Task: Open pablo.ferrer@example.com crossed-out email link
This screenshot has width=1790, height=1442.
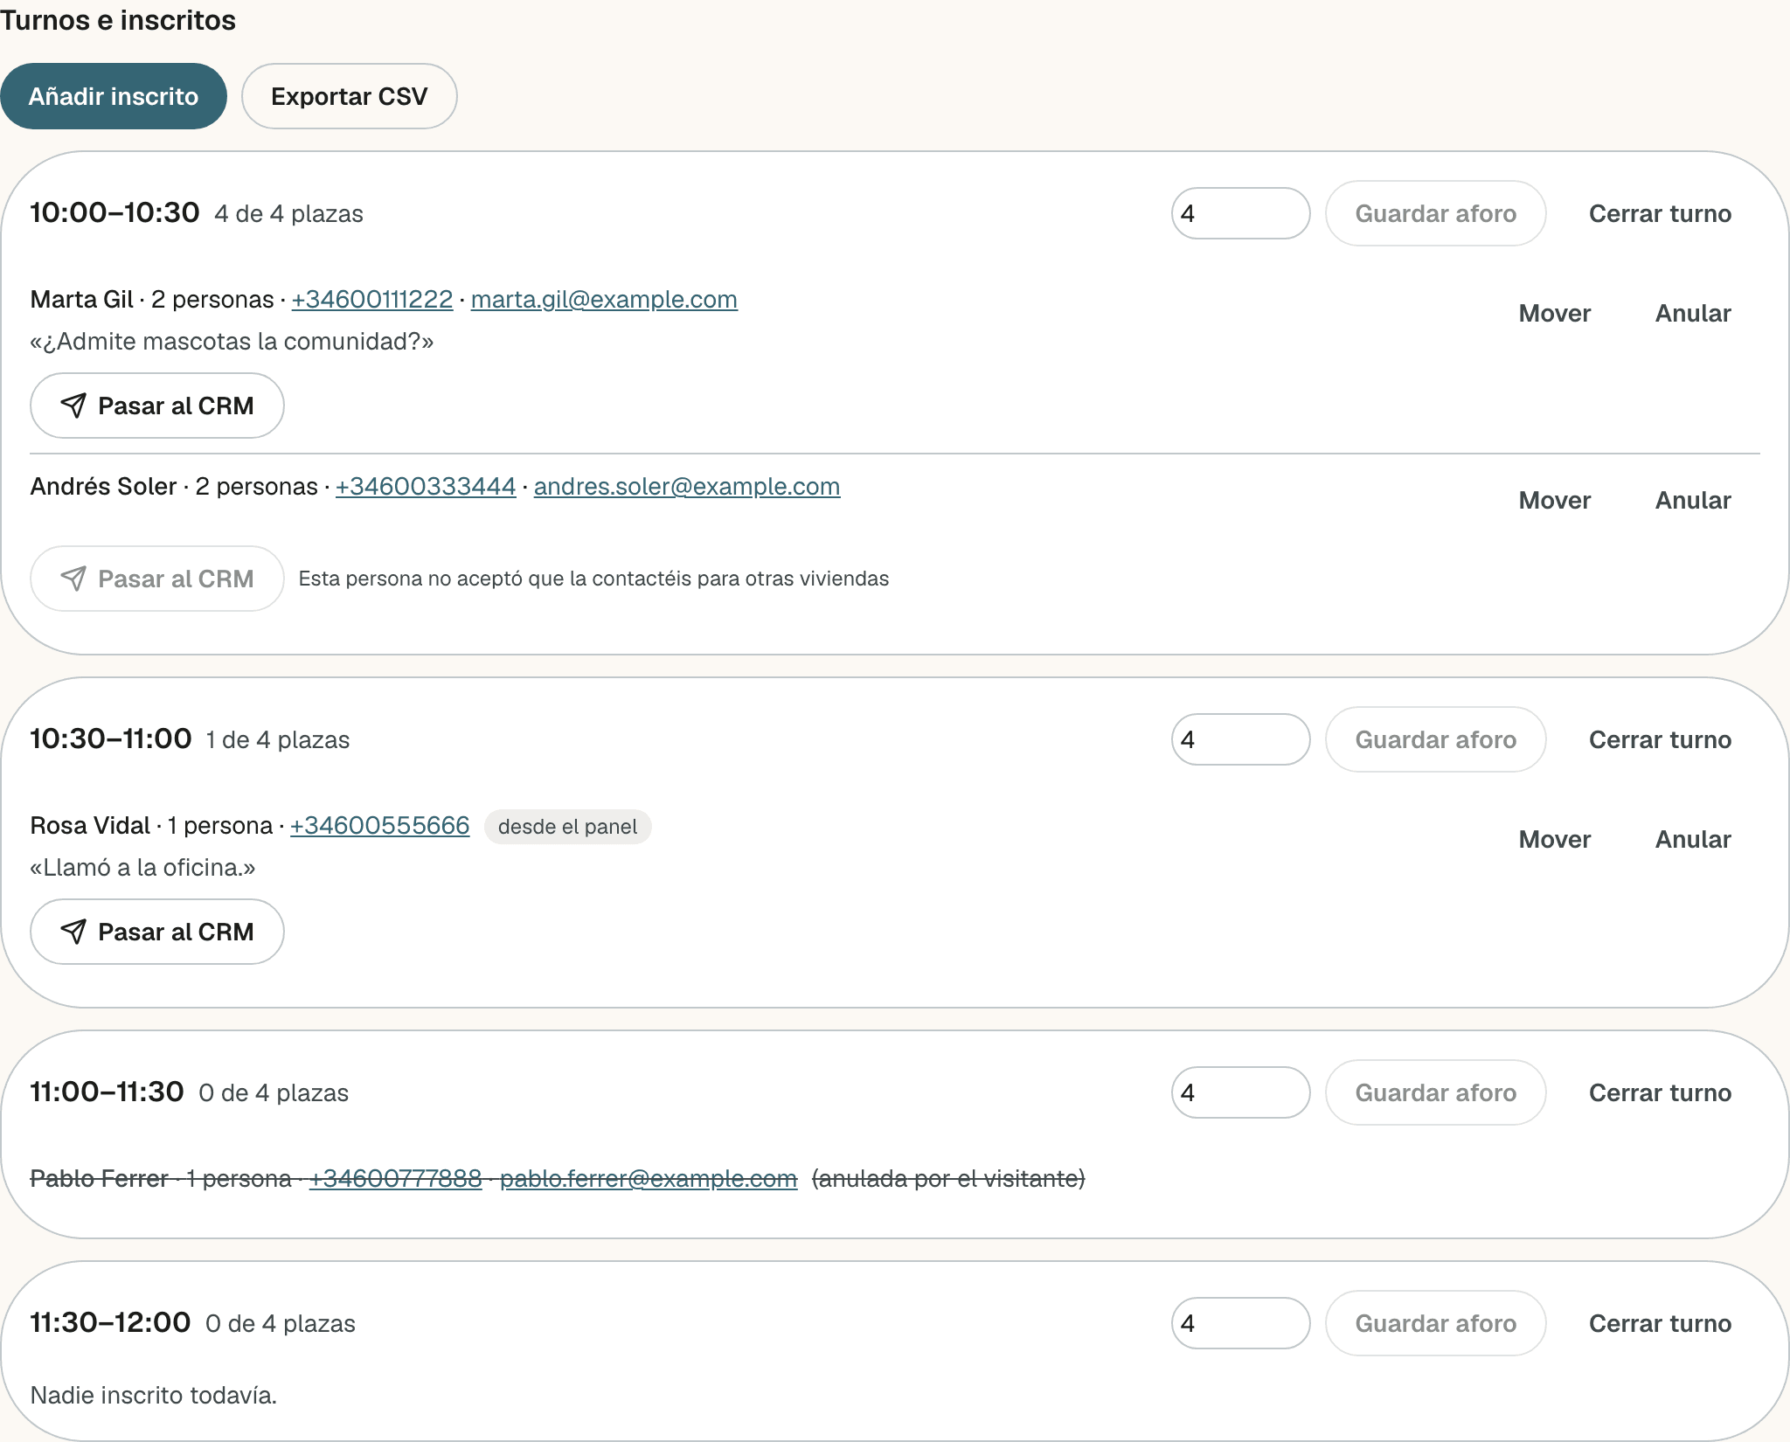Action: [x=649, y=1178]
